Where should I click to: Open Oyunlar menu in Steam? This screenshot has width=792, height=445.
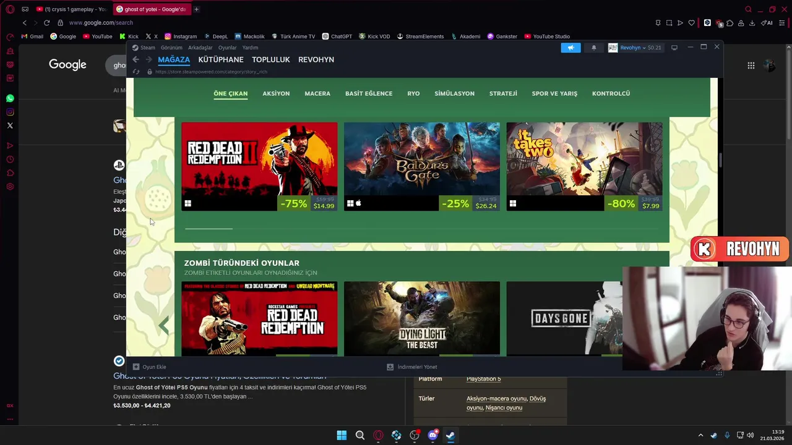(x=227, y=48)
